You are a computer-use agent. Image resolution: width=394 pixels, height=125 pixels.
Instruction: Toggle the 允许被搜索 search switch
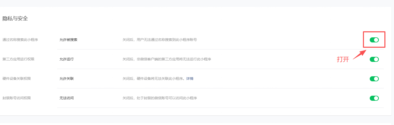point(374,40)
